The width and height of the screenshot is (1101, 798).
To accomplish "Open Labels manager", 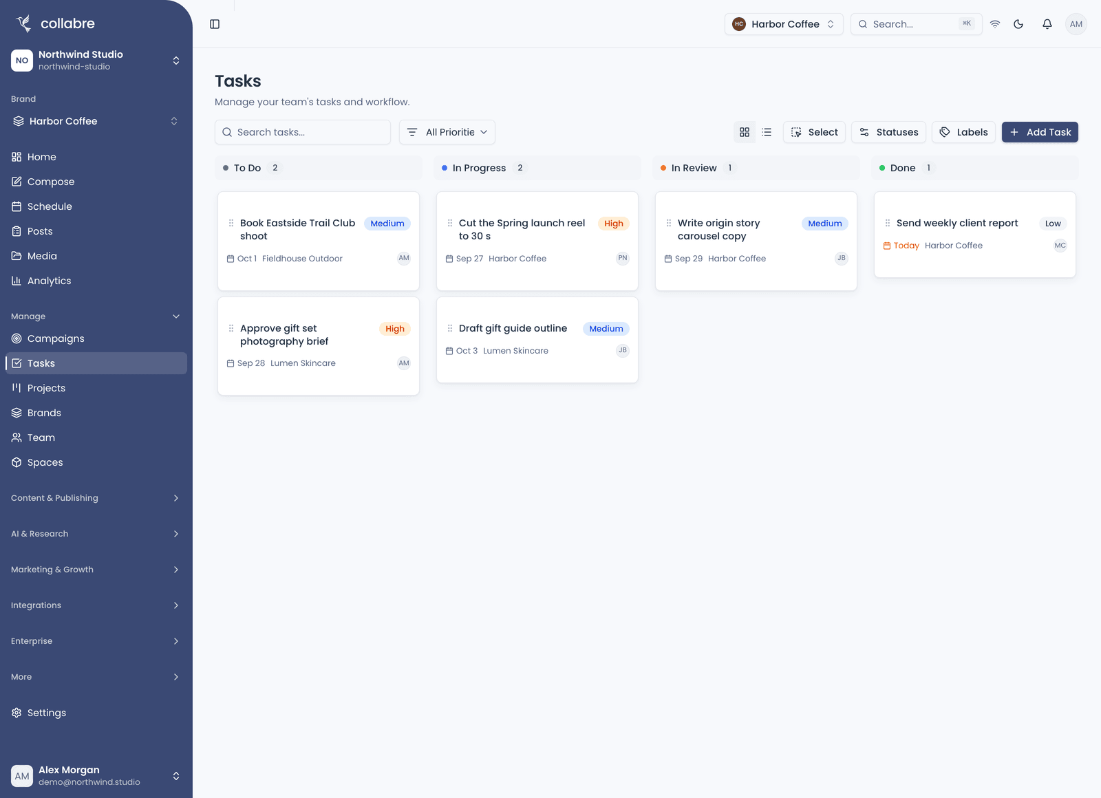I will pos(963,132).
